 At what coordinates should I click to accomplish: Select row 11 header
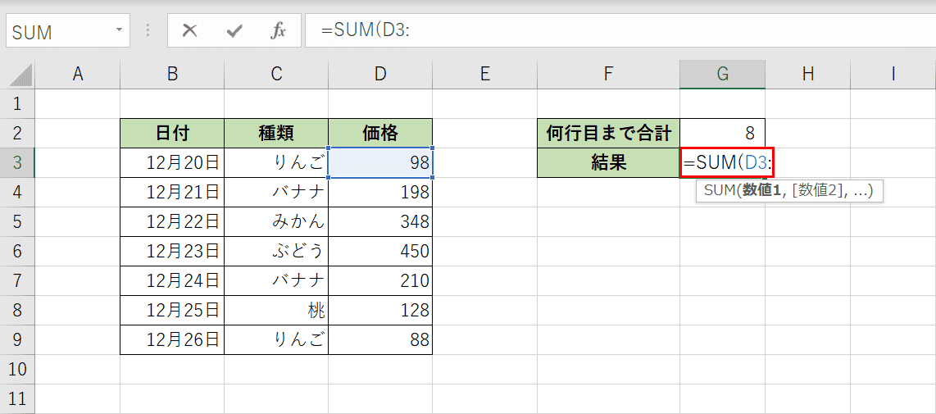click(17, 398)
